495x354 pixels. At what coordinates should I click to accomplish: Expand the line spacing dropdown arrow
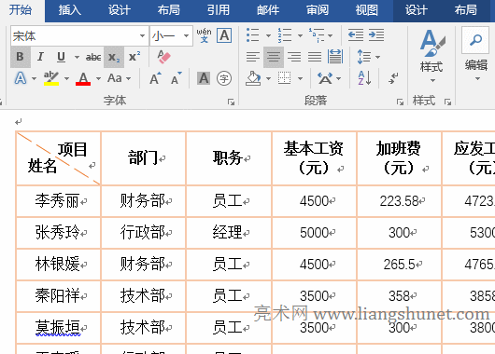pyautogui.click(x=377, y=57)
